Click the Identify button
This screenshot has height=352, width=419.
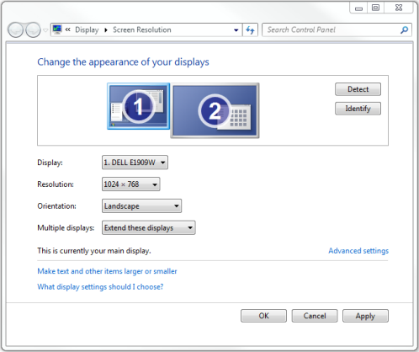(358, 109)
